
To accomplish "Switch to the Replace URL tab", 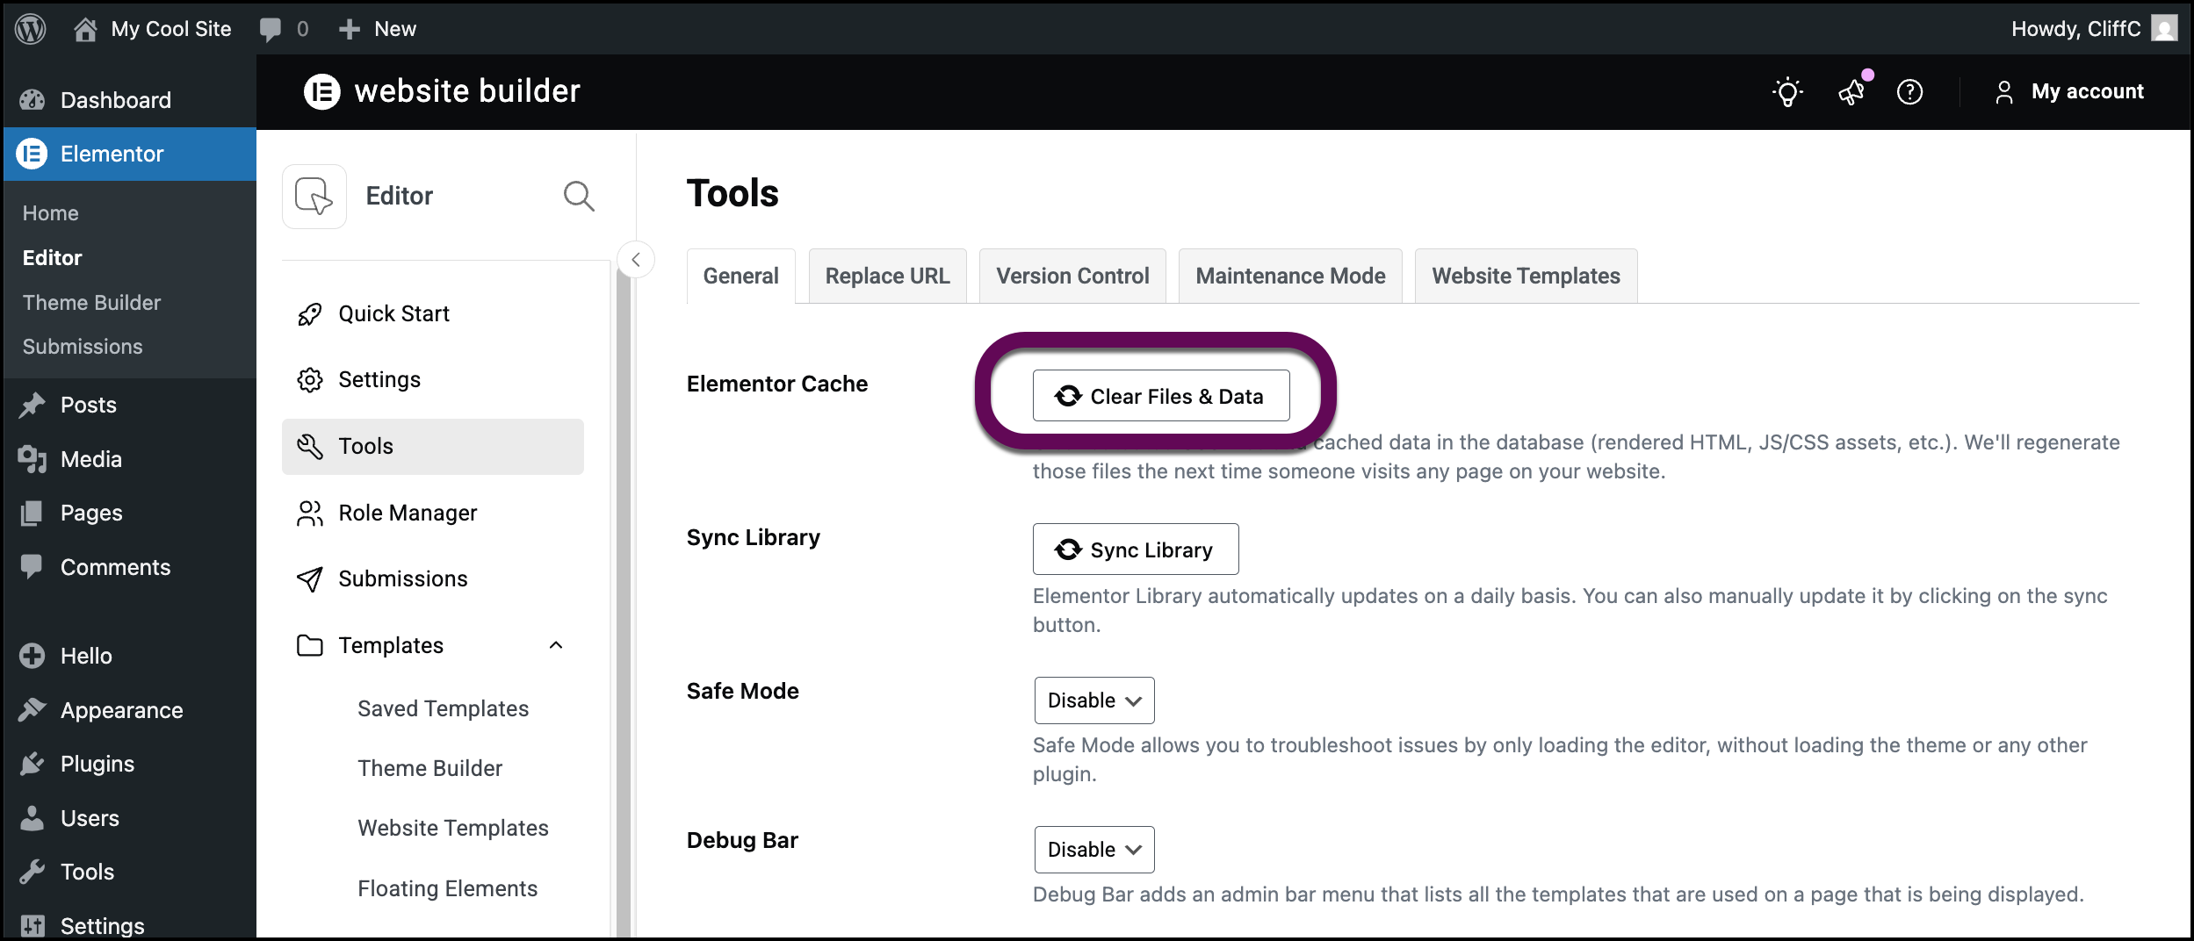I will [x=887, y=275].
